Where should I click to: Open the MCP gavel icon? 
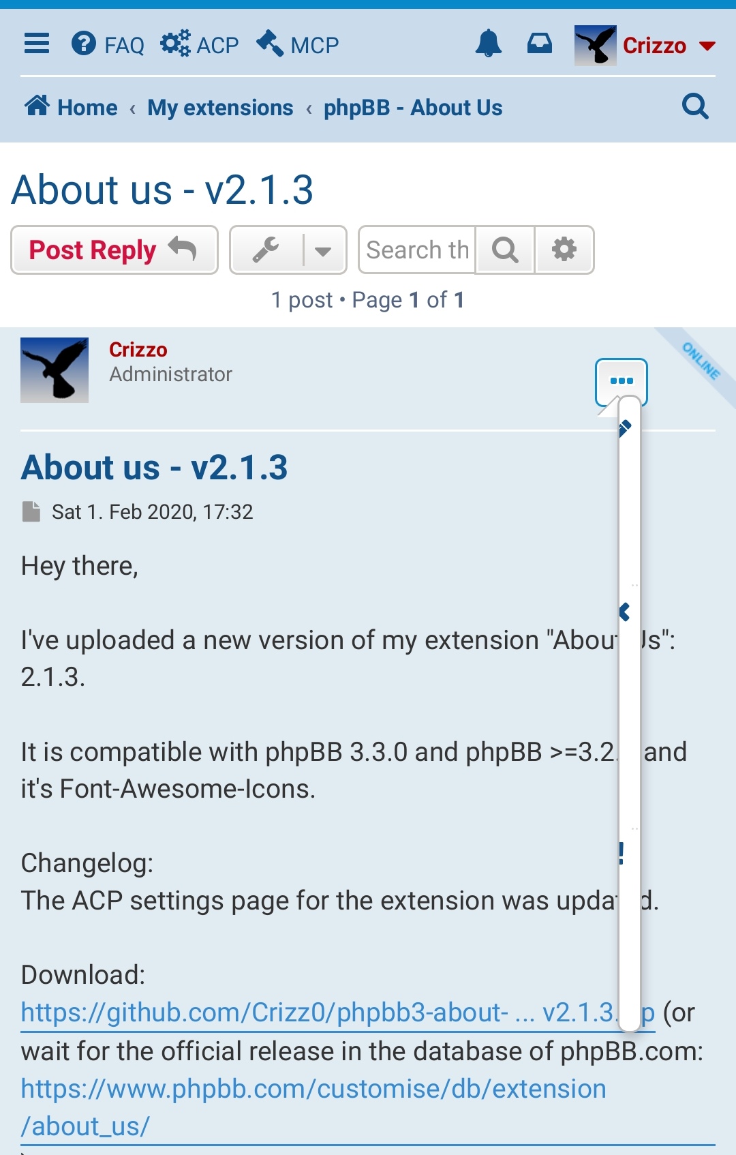tap(270, 44)
